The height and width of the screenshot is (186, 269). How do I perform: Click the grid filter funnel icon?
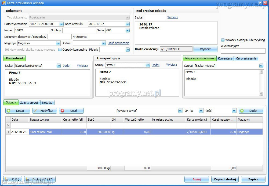[8, 125]
